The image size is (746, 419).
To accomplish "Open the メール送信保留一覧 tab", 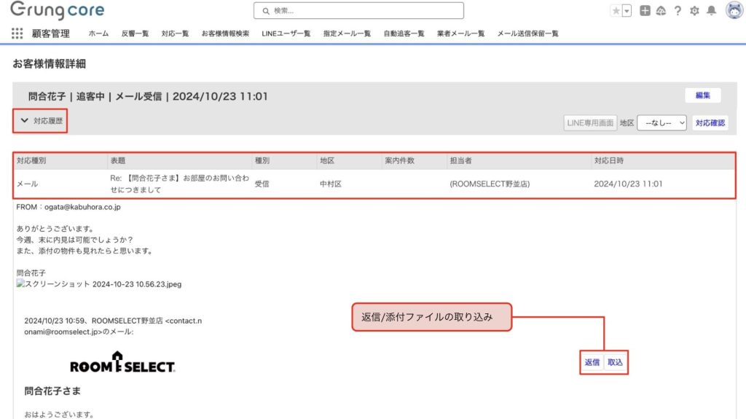I will [x=527, y=34].
